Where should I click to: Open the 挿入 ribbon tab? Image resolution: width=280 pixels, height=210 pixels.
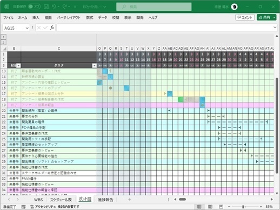click(36, 18)
